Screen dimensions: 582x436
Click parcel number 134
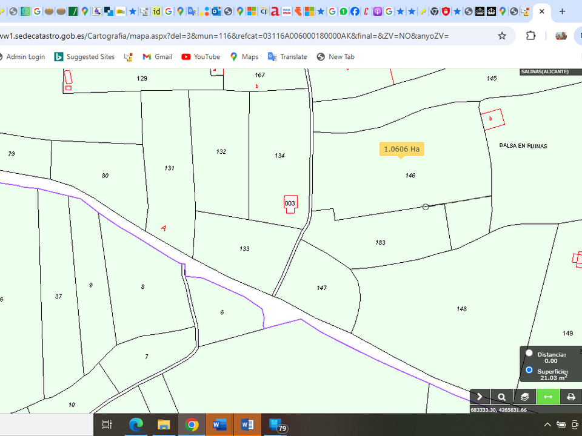(279, 156)
